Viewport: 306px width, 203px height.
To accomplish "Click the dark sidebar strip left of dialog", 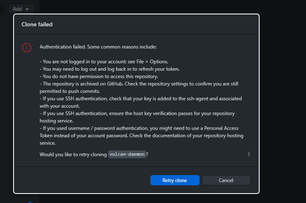I will coord(6,103).
